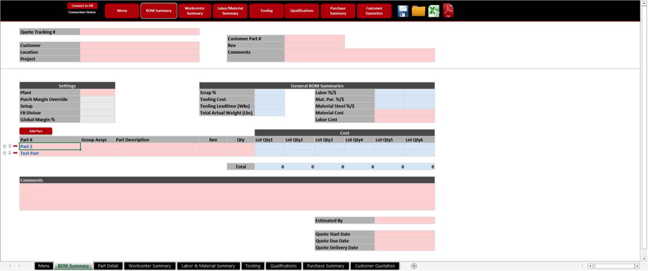Open Workcenter Summary from top red navigation

pyautogui.click(x=195, y=11)
